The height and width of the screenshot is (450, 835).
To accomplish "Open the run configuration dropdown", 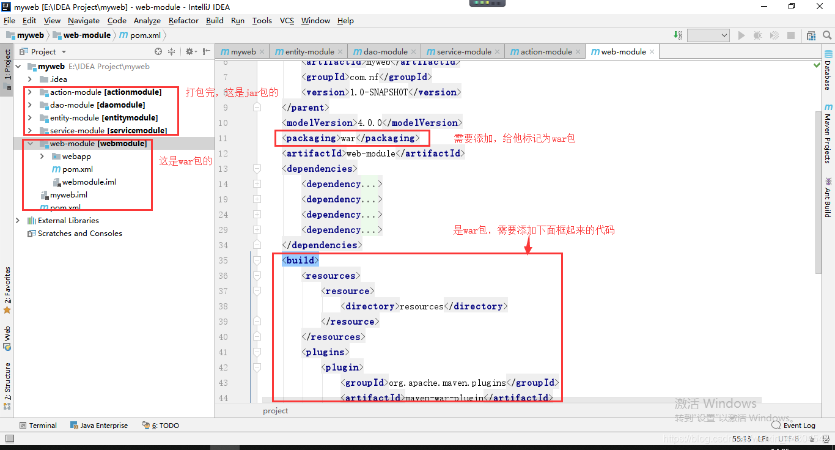I will (x=708, y=35).
